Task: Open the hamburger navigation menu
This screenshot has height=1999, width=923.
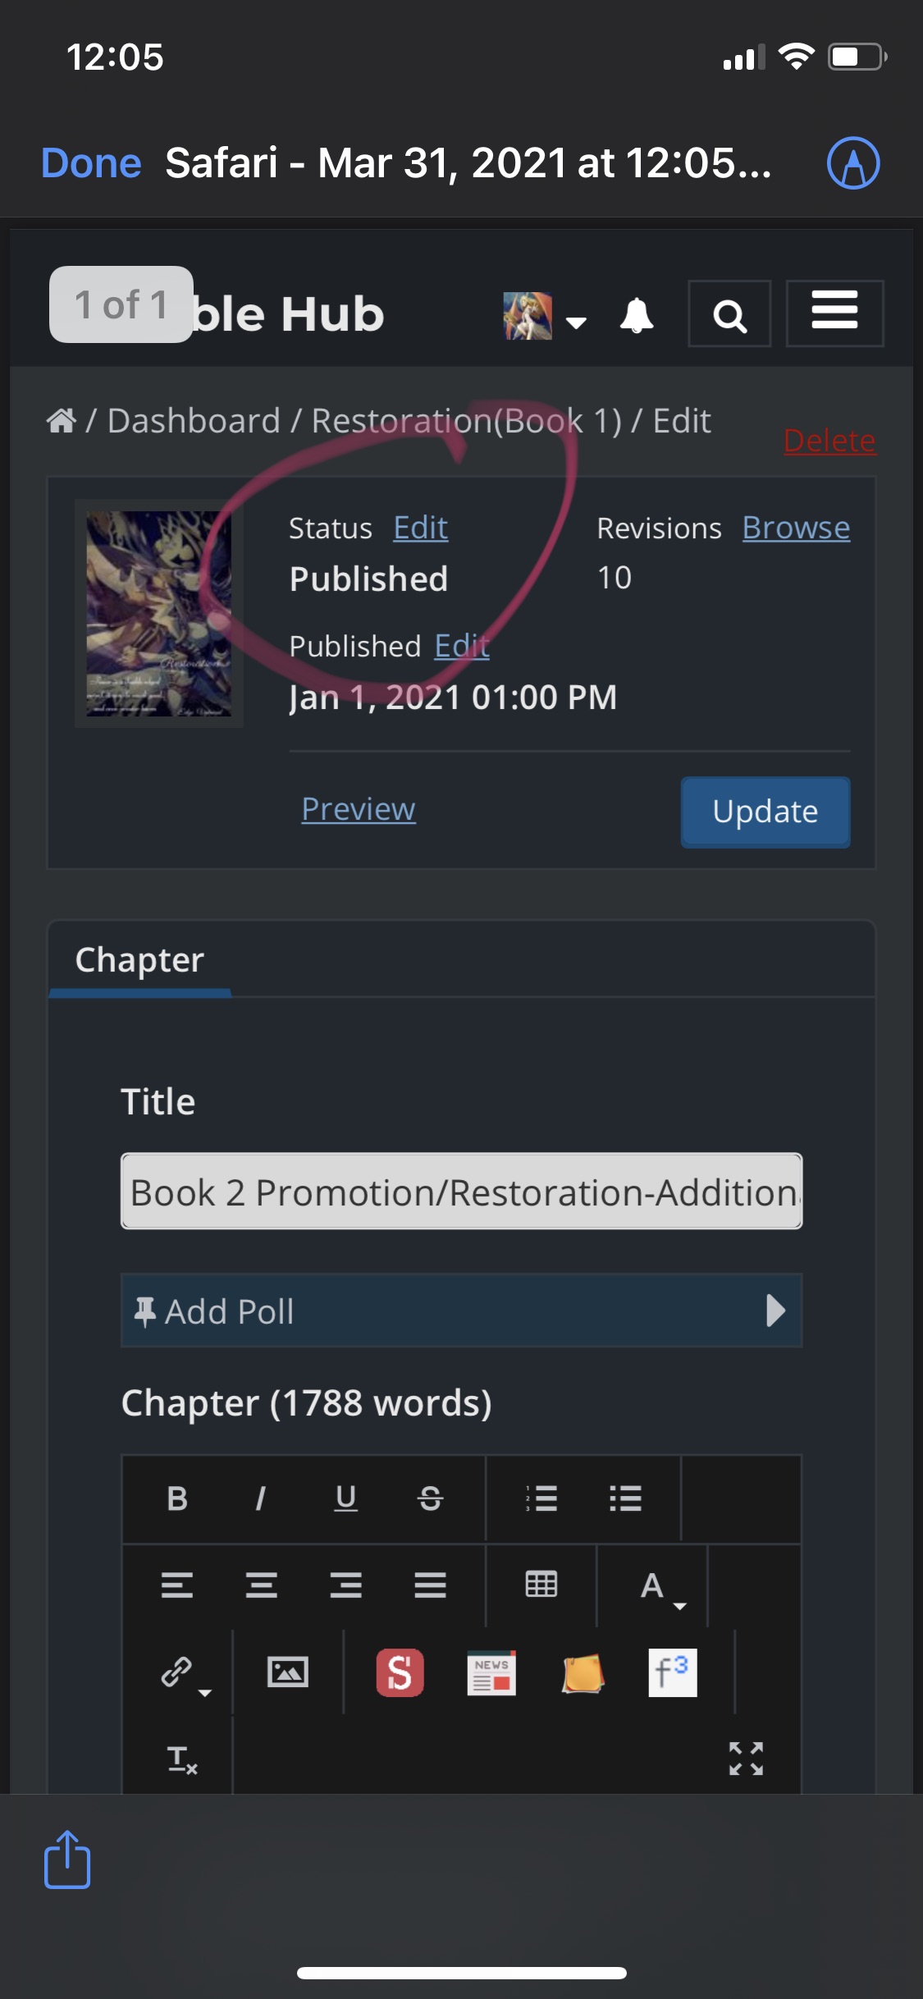Action: tap(834, 313)
